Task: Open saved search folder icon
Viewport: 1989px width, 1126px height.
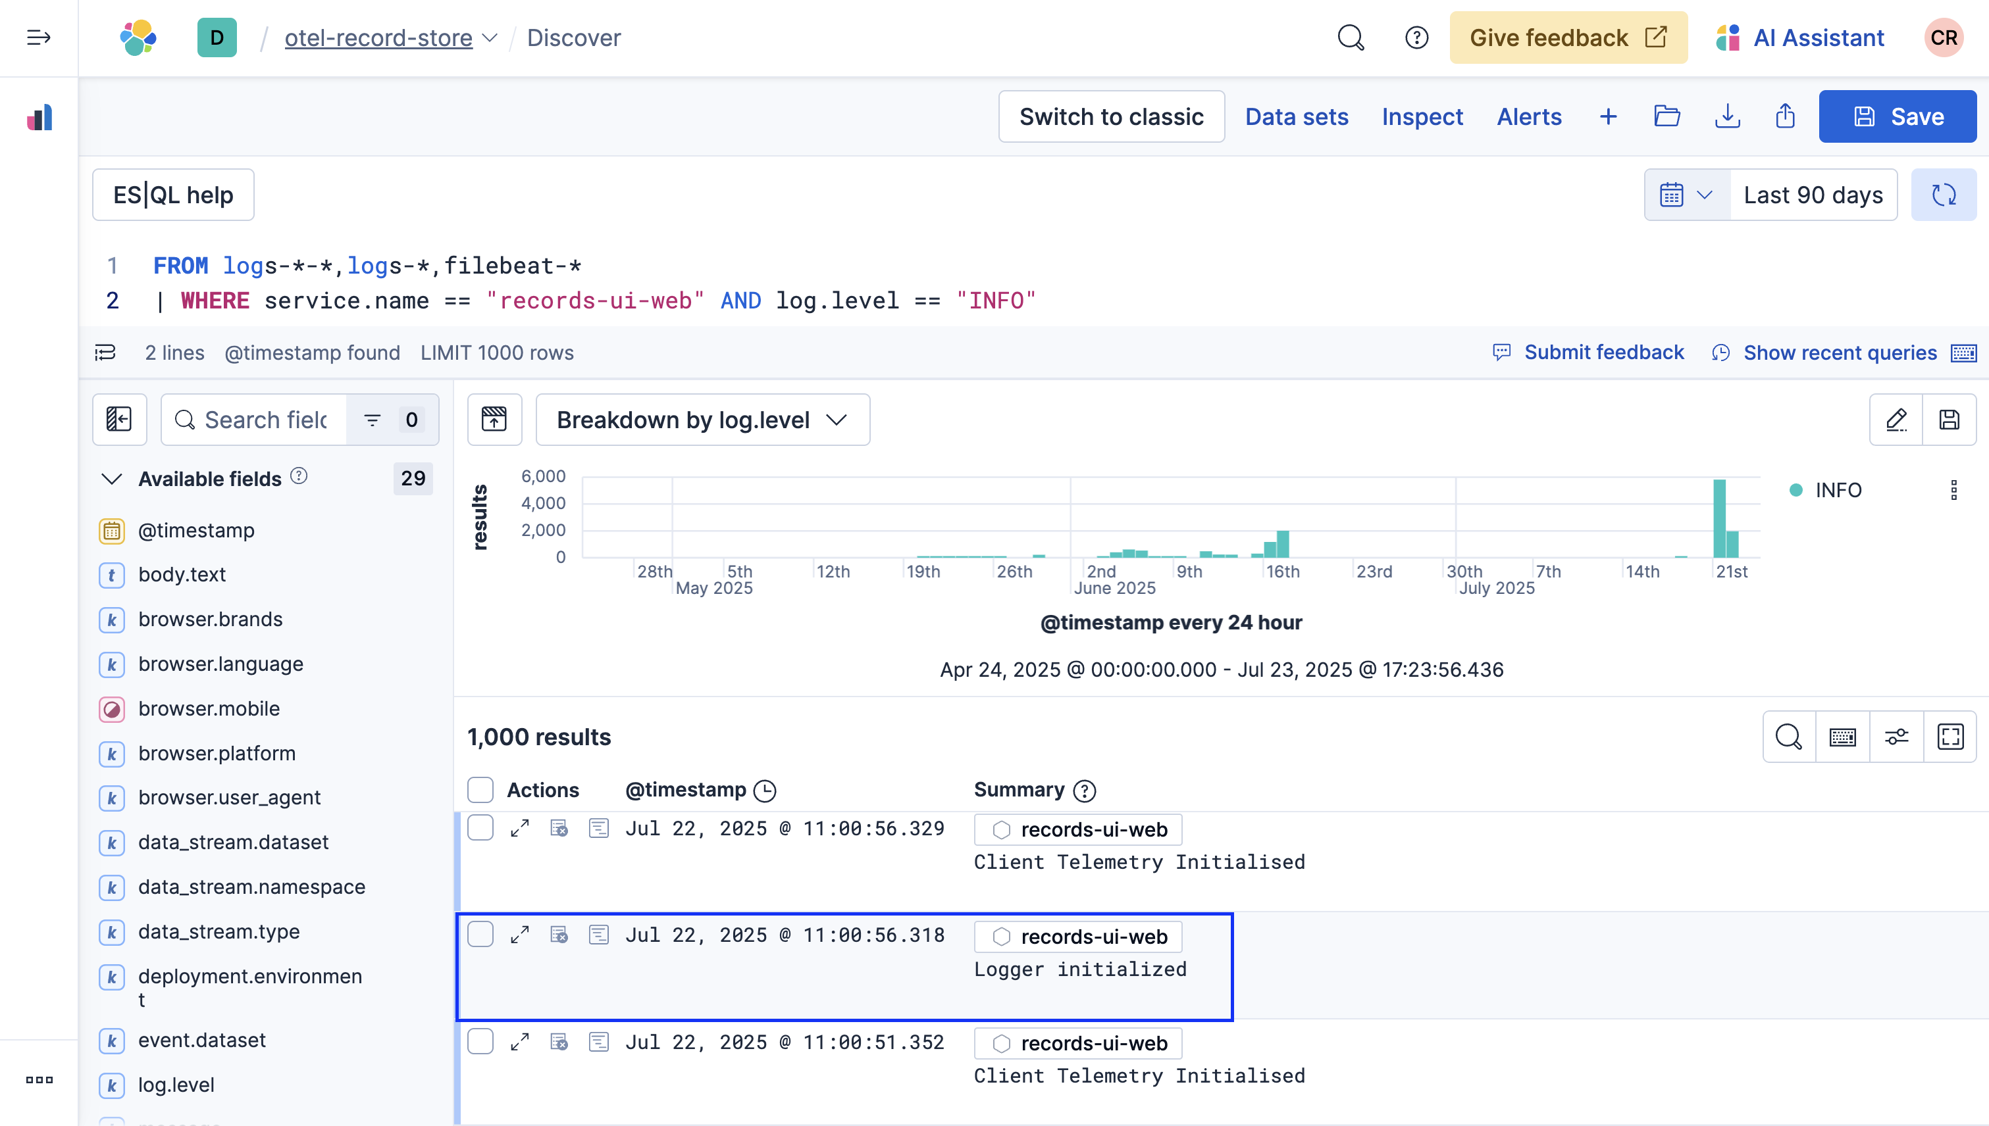Action: [1667, 117]
